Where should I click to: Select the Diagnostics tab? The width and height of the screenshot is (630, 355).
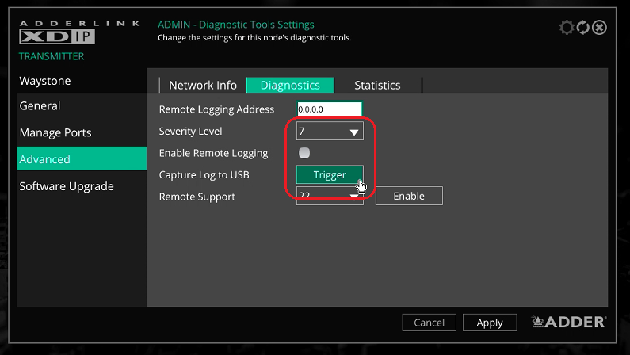tap(290, 85)
